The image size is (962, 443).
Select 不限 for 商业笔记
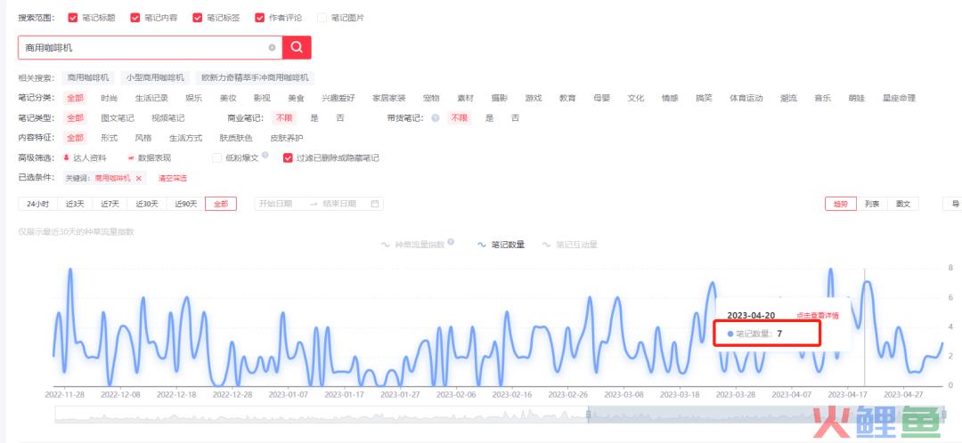(284, 118)
